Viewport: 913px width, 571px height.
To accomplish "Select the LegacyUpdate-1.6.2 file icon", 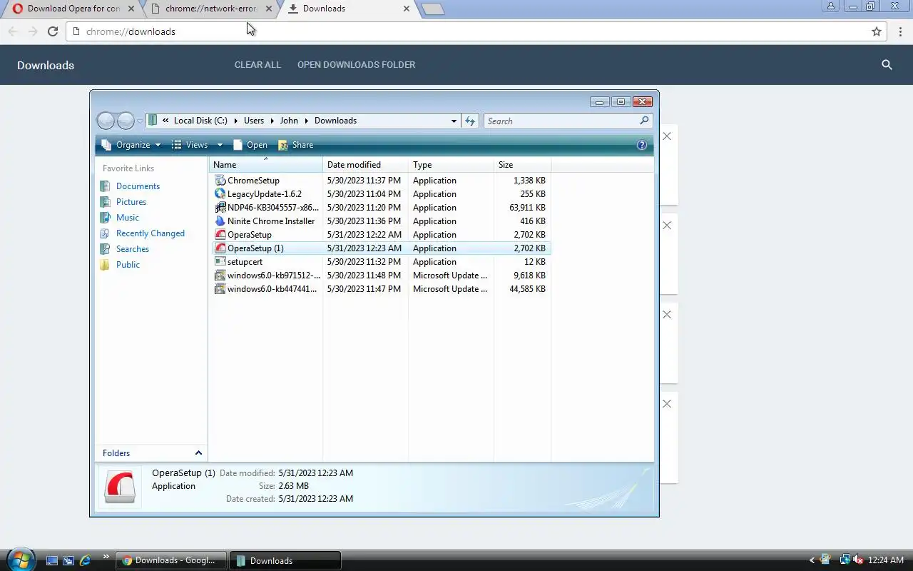I will 220,194.
